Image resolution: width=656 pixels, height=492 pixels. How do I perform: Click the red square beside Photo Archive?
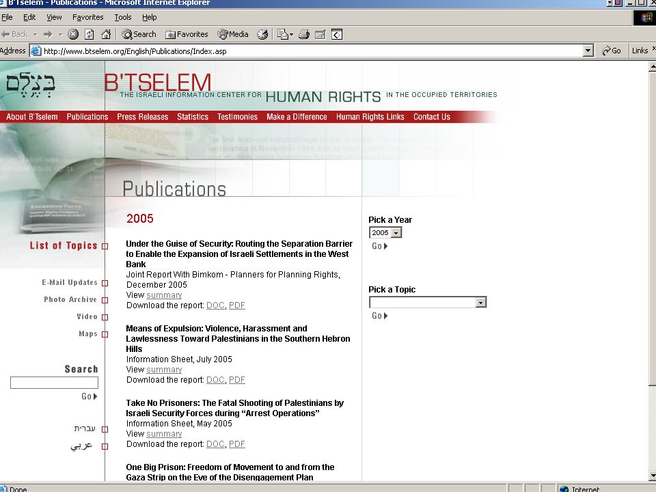coord(105,301)
